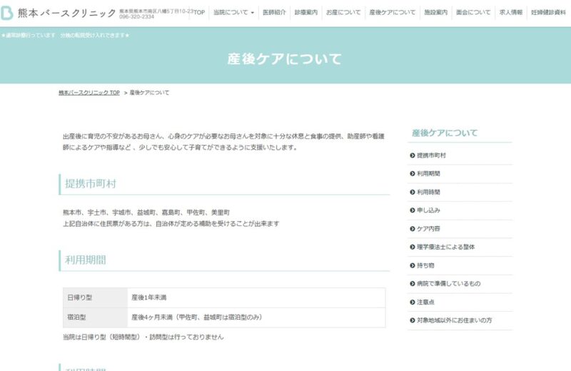Click the arrow icon beside 利用時間
The width and height of the screenshot is (571, 371).
tap(413, 192)
